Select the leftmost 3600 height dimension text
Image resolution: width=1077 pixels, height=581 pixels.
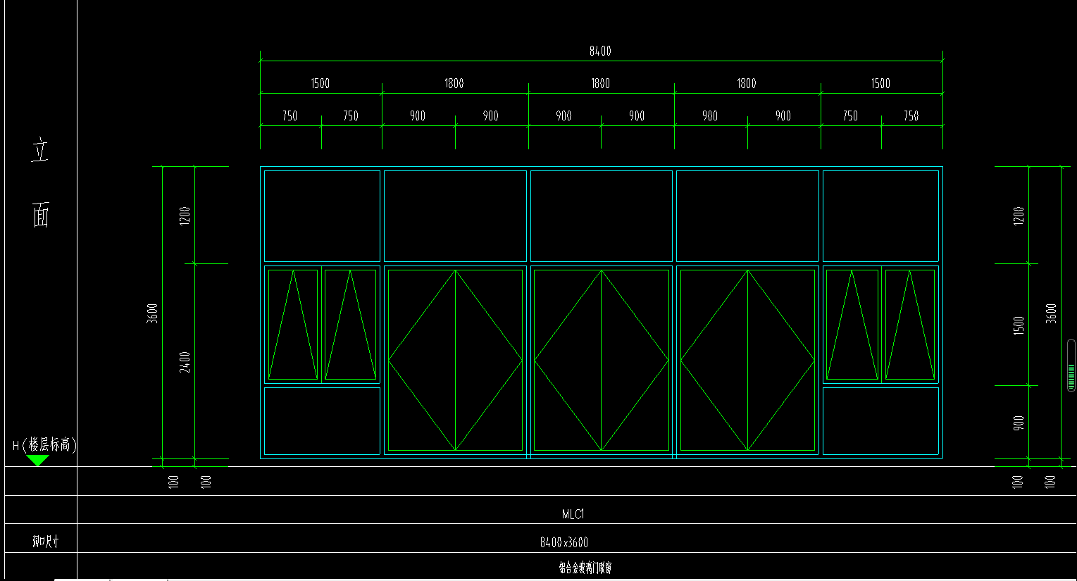[x=152, y=313]
